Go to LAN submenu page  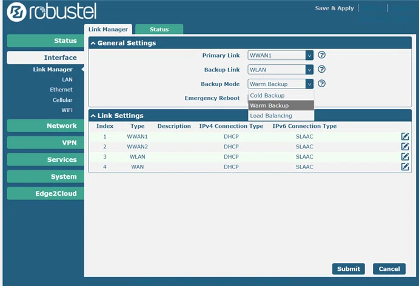(67, 79)
